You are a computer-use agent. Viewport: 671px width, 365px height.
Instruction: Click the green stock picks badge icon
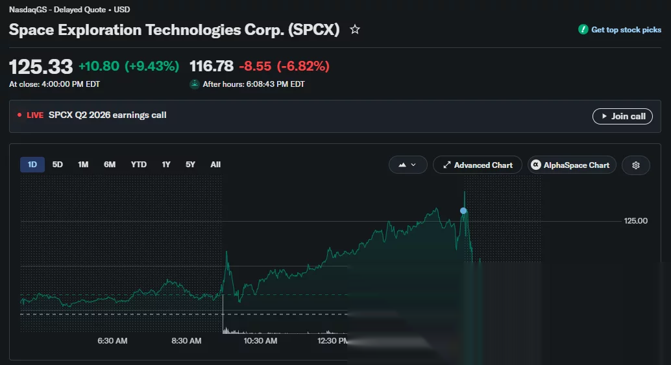583,29
